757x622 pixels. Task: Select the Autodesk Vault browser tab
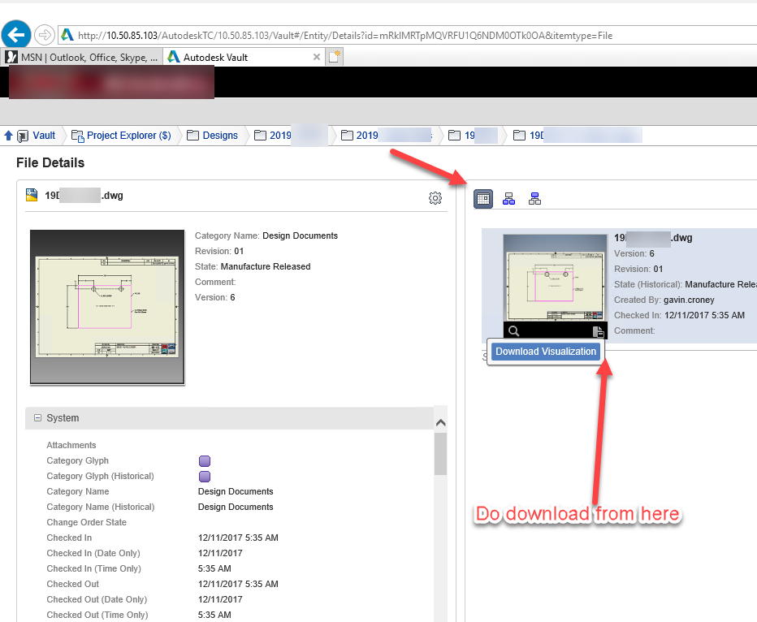click(x=244, y=58)
